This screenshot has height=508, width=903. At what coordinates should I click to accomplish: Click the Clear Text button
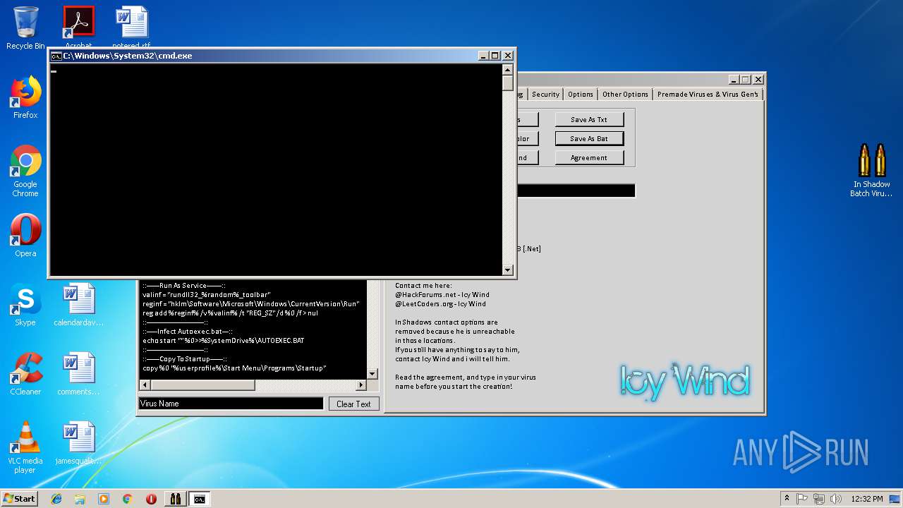(353, 404)
